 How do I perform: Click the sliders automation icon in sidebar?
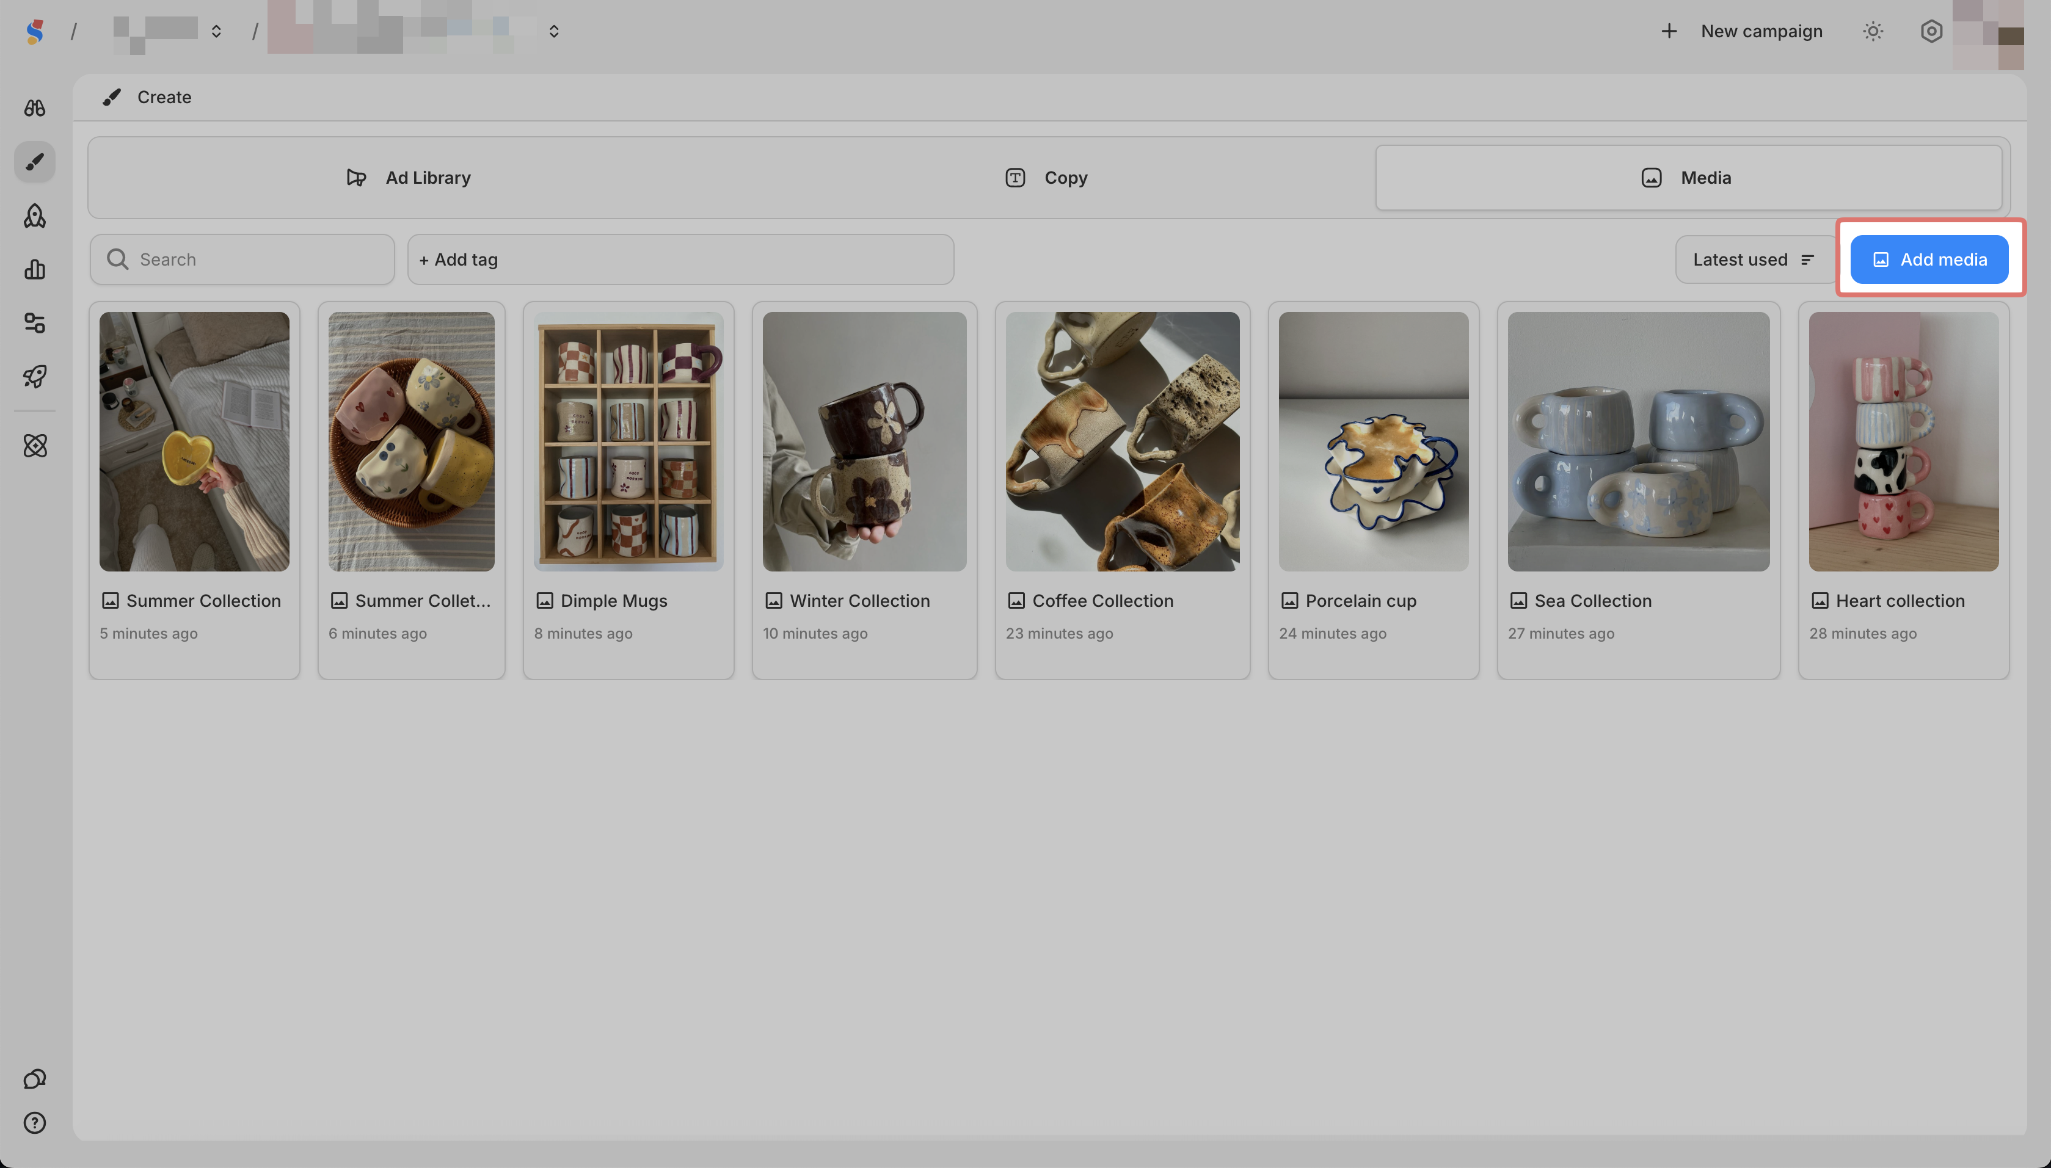point(34,322)
